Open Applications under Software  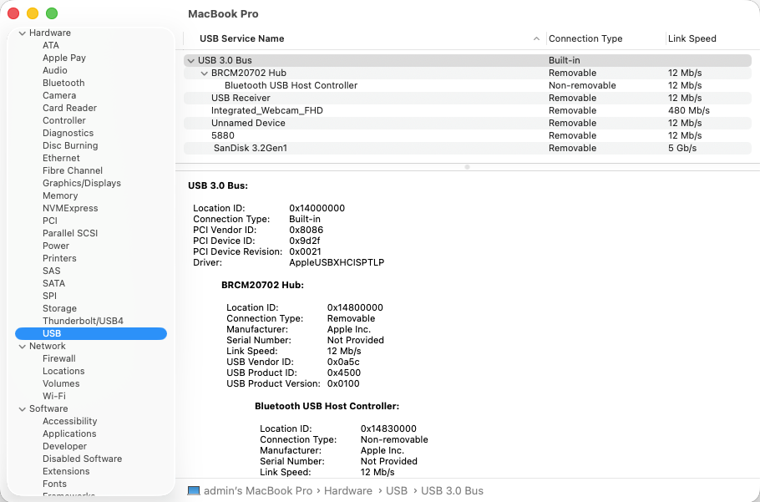pos(69,434)
